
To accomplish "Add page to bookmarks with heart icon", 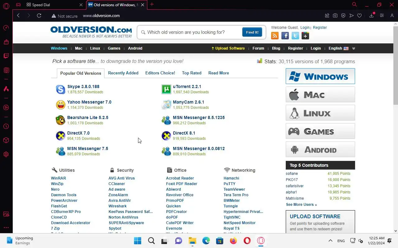I will point(359,15).
